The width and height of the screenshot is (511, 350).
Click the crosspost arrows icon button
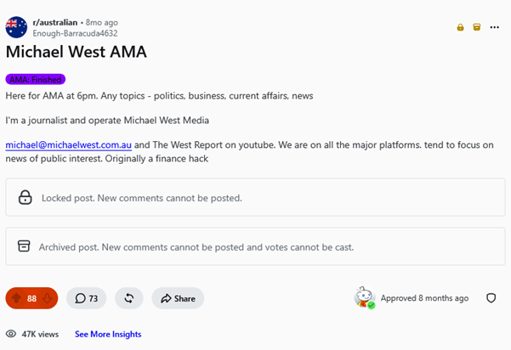[129, 298]
